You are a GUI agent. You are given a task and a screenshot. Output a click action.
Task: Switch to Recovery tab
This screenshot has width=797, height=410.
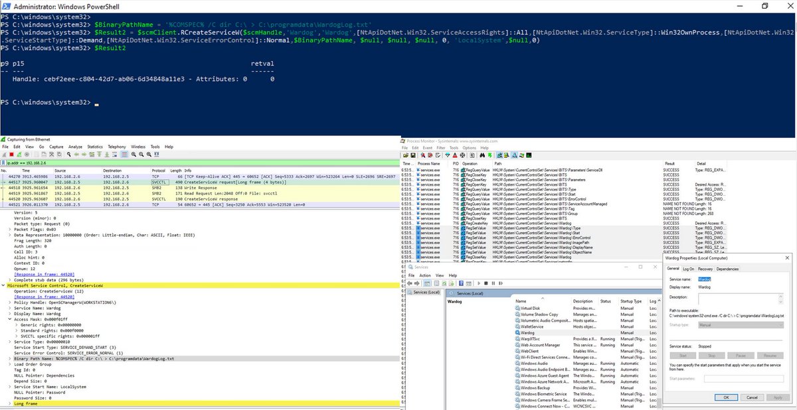pyautogui.click(x=705, y=269)
